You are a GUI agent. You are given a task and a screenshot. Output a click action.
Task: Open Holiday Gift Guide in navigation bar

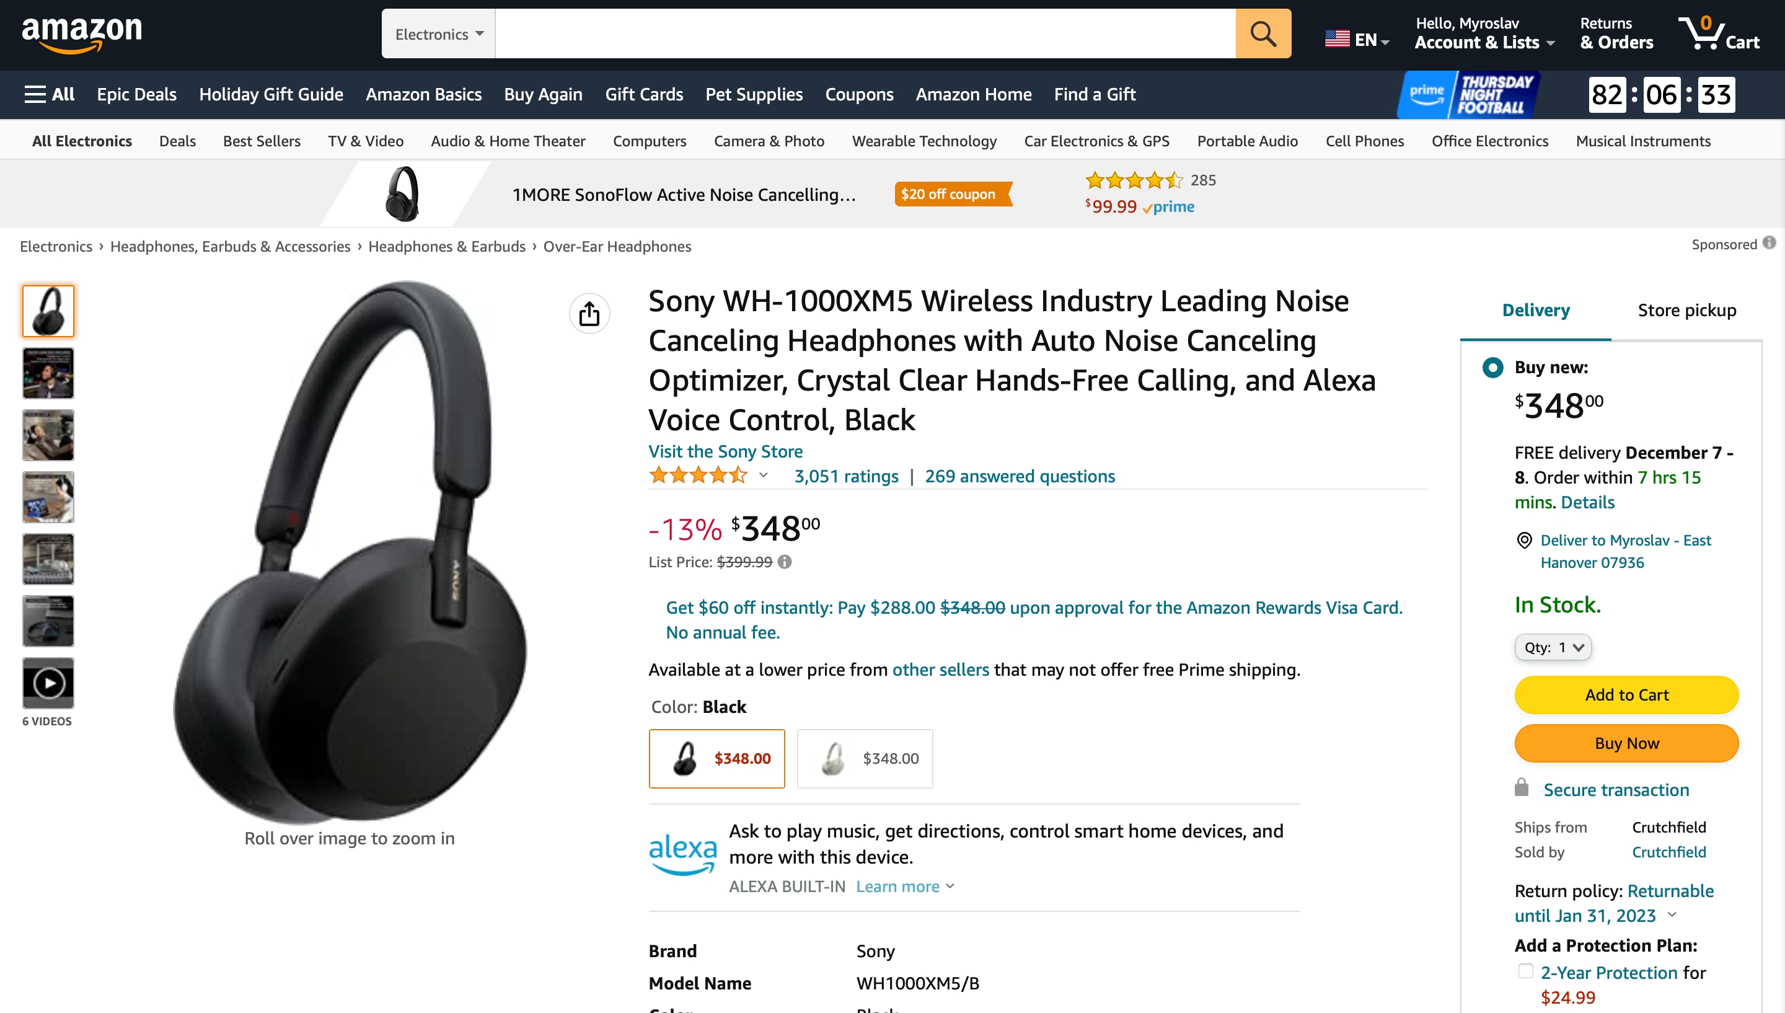[271, 94]
